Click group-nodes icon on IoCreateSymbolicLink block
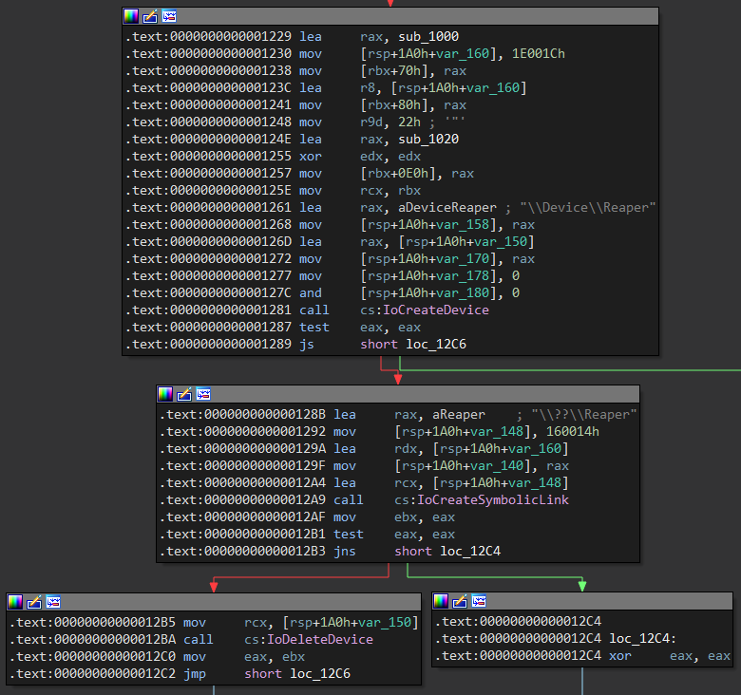The image size is (741, 695). [203, 394]
